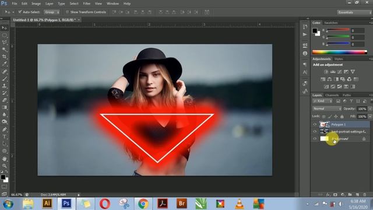Add a Vibrance adjustment
This screenshot has width=373, height=210.
[353, 72]
